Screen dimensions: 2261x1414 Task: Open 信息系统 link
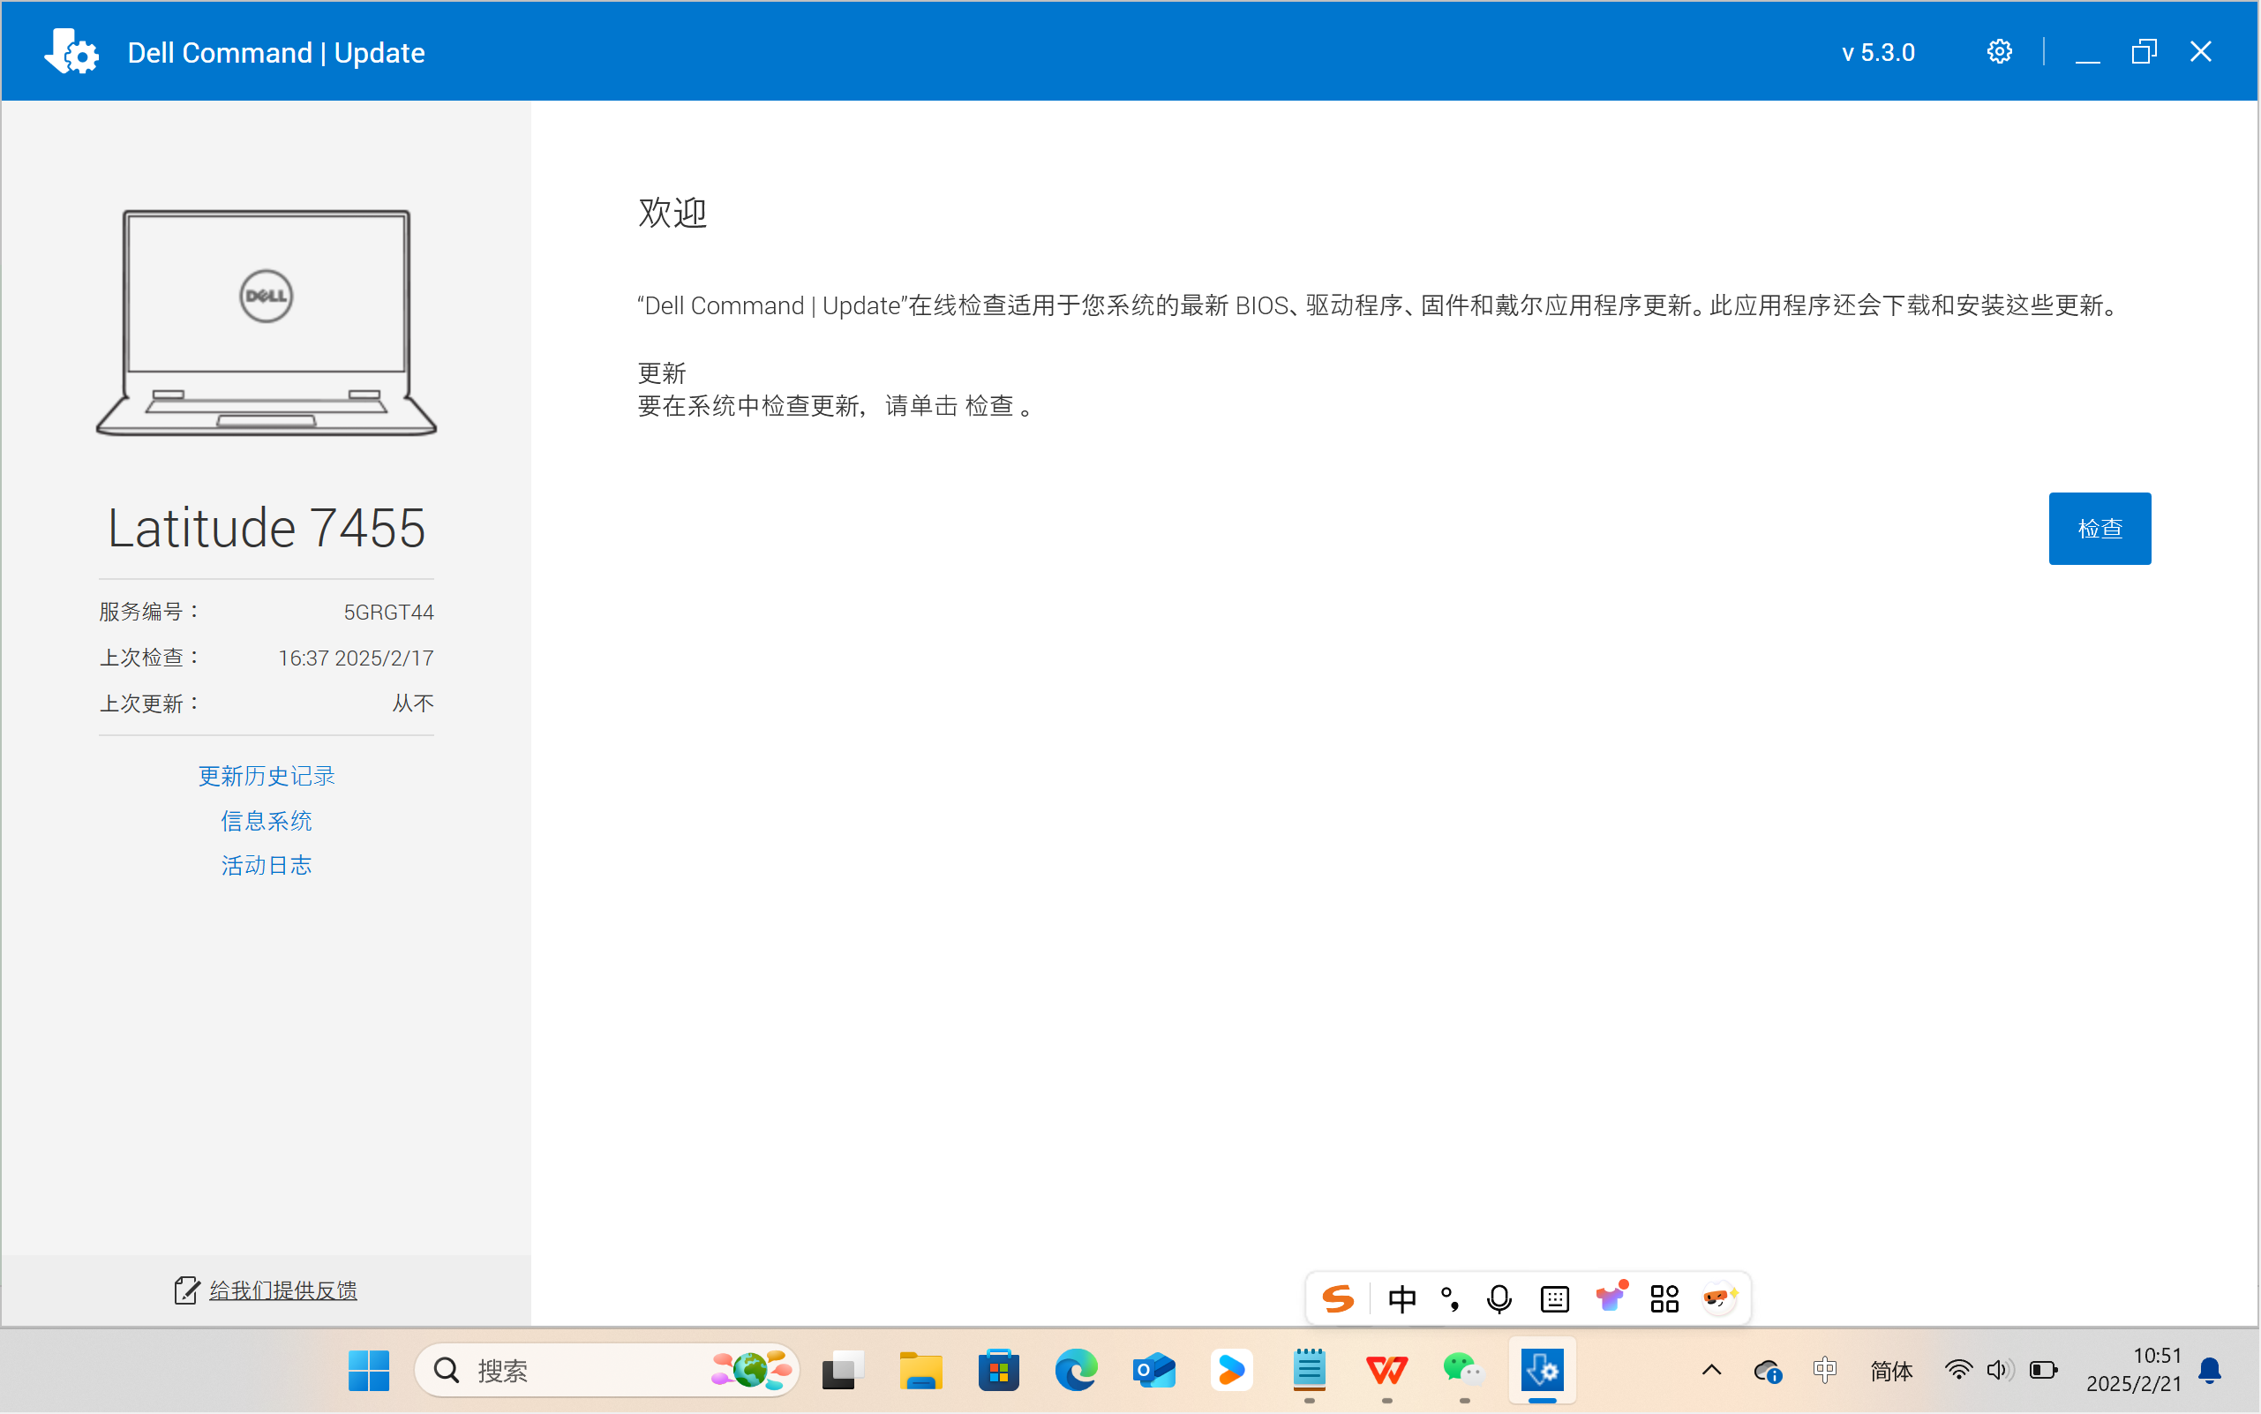coord(267,820)
